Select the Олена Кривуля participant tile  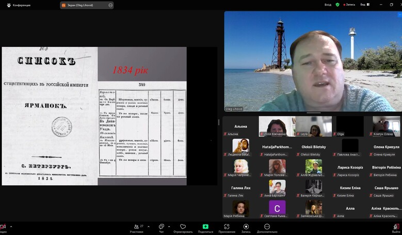coord(386,147)
